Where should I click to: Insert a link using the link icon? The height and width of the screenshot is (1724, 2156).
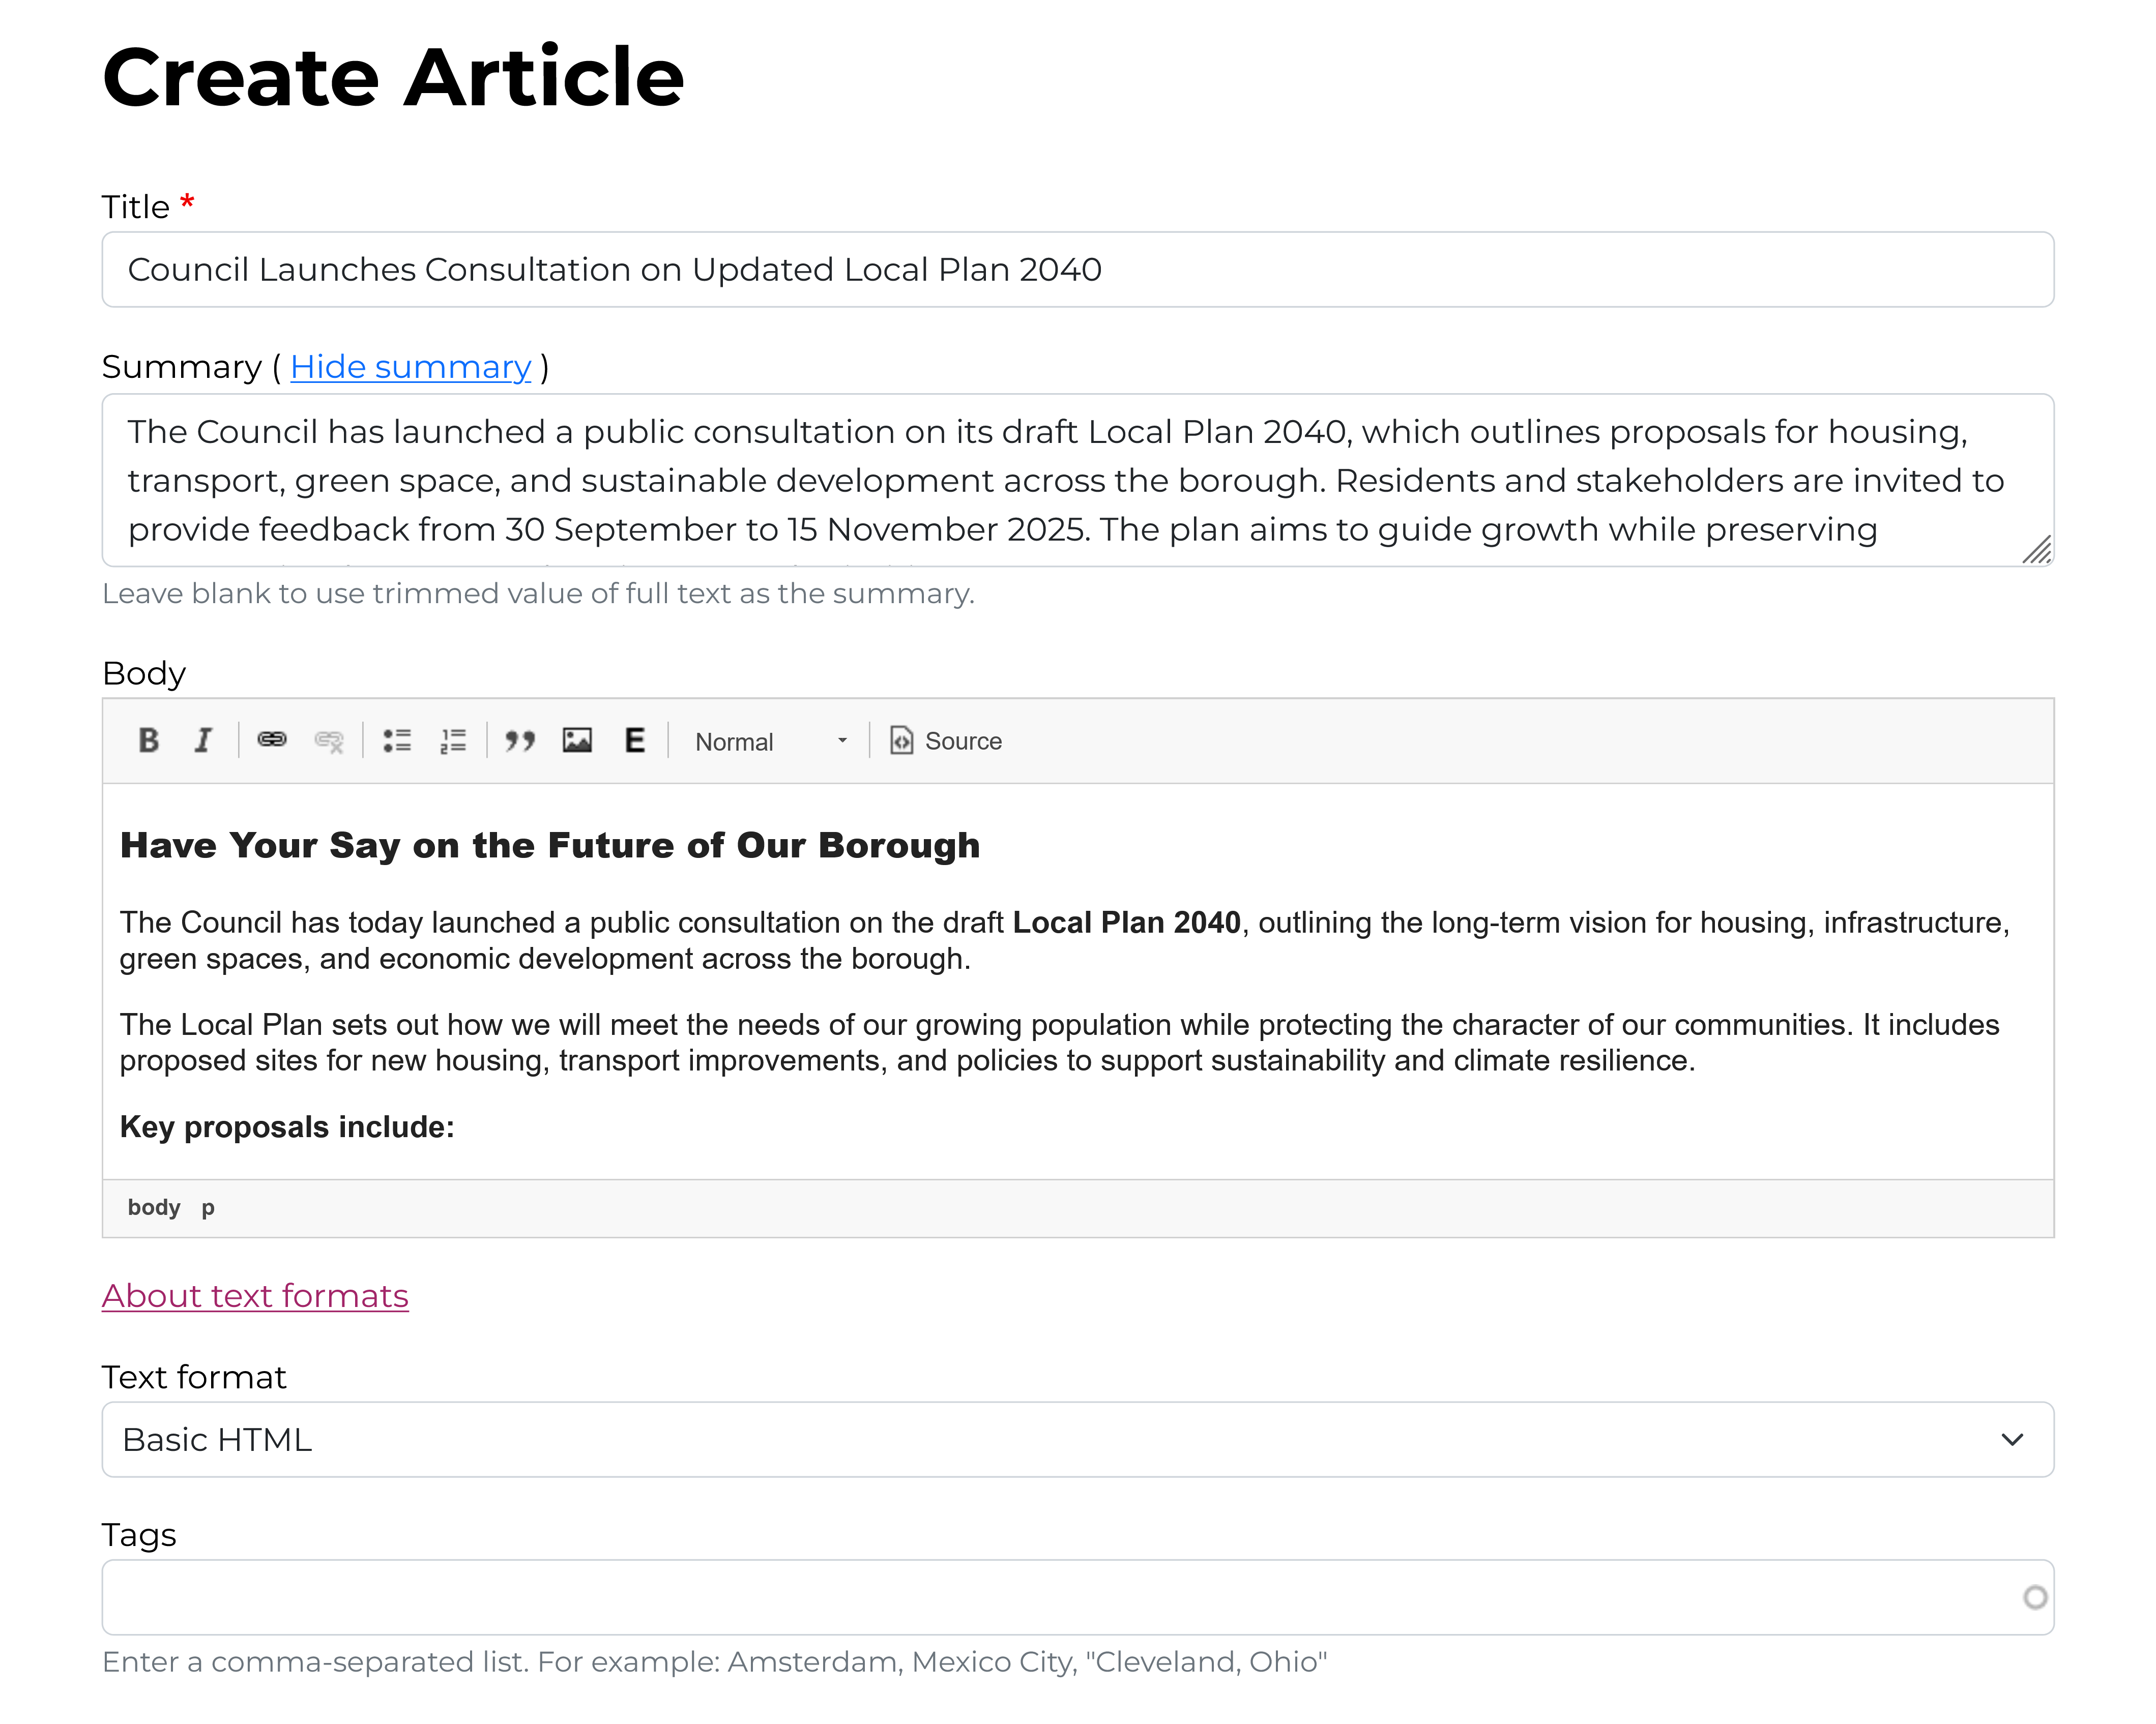point(272,740)
